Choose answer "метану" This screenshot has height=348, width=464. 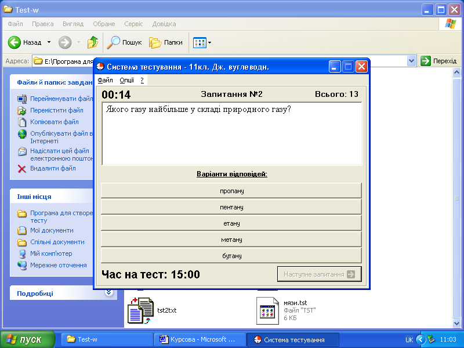tap(231, 240)
